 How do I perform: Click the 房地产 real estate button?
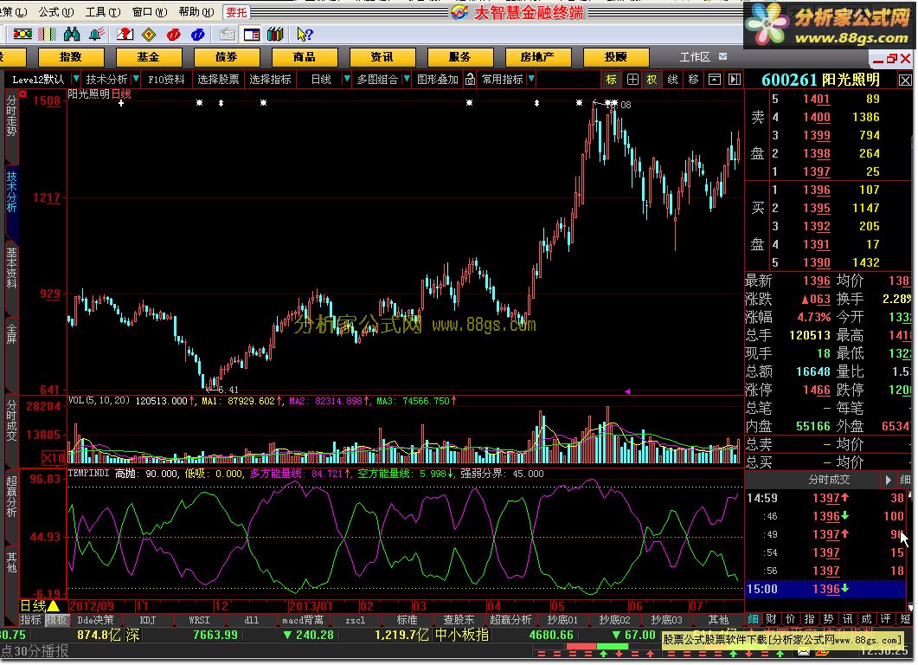coord(537,57)
